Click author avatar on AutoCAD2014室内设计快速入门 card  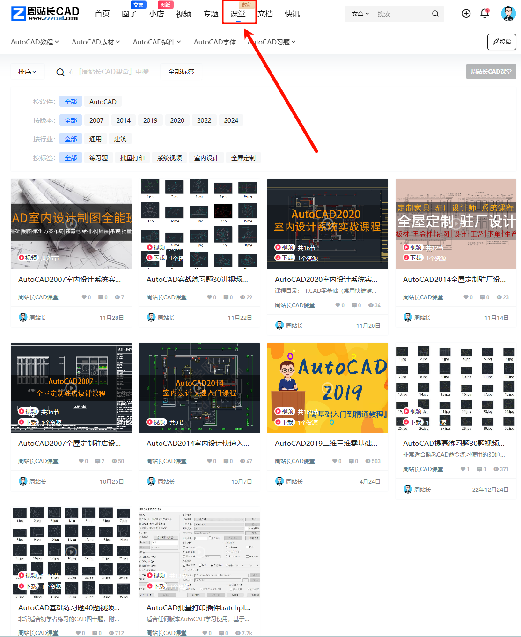click(151, 481)
